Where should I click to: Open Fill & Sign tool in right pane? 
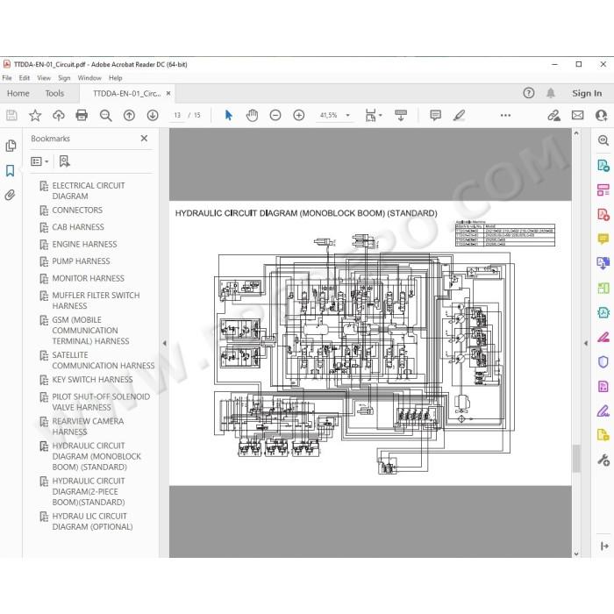coord(603,411)
